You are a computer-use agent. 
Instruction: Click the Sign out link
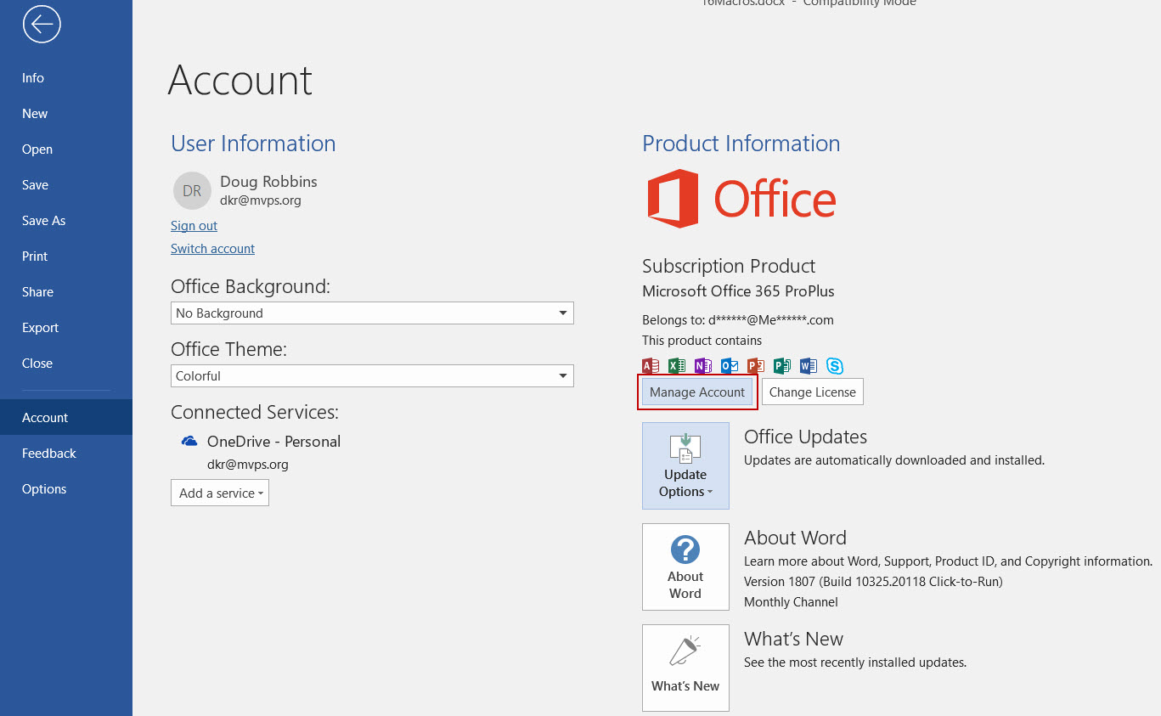point(194,226)
